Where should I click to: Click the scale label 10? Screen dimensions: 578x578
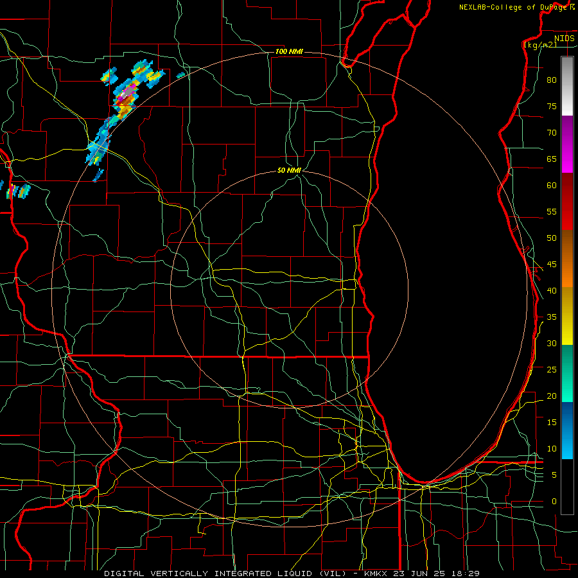[552, 449]
